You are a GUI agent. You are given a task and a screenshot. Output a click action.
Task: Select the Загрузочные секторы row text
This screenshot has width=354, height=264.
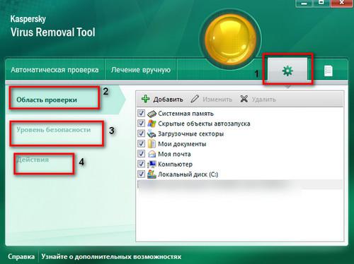(191, 134)
